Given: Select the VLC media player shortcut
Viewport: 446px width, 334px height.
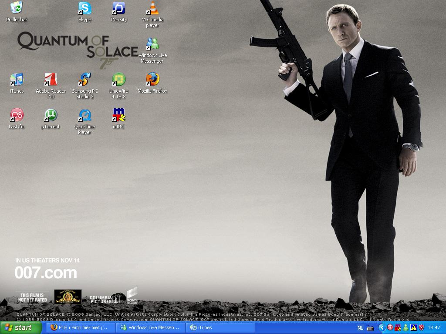Looking at the screenshot, I should tap(153, 14).
